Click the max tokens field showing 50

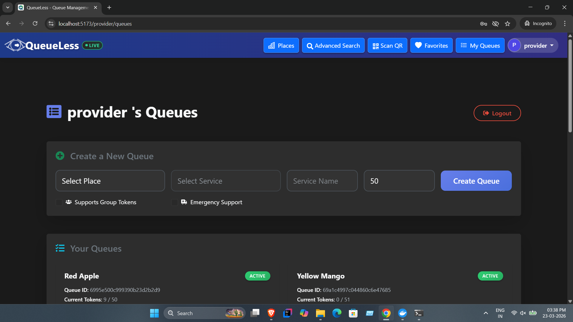(x=399, y=181)
